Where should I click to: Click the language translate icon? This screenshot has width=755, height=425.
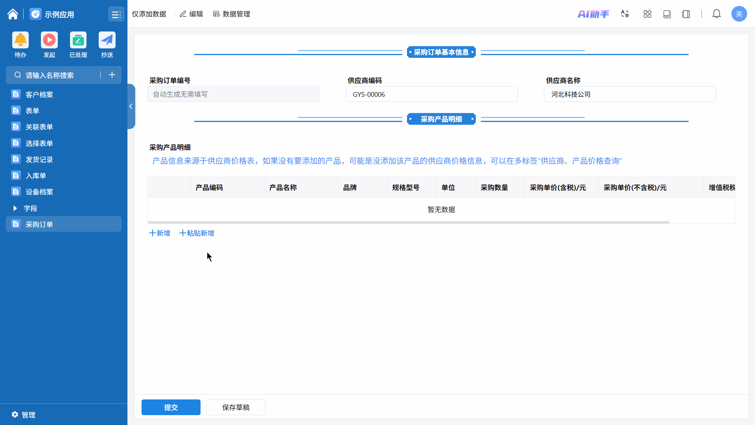(625, 14)
